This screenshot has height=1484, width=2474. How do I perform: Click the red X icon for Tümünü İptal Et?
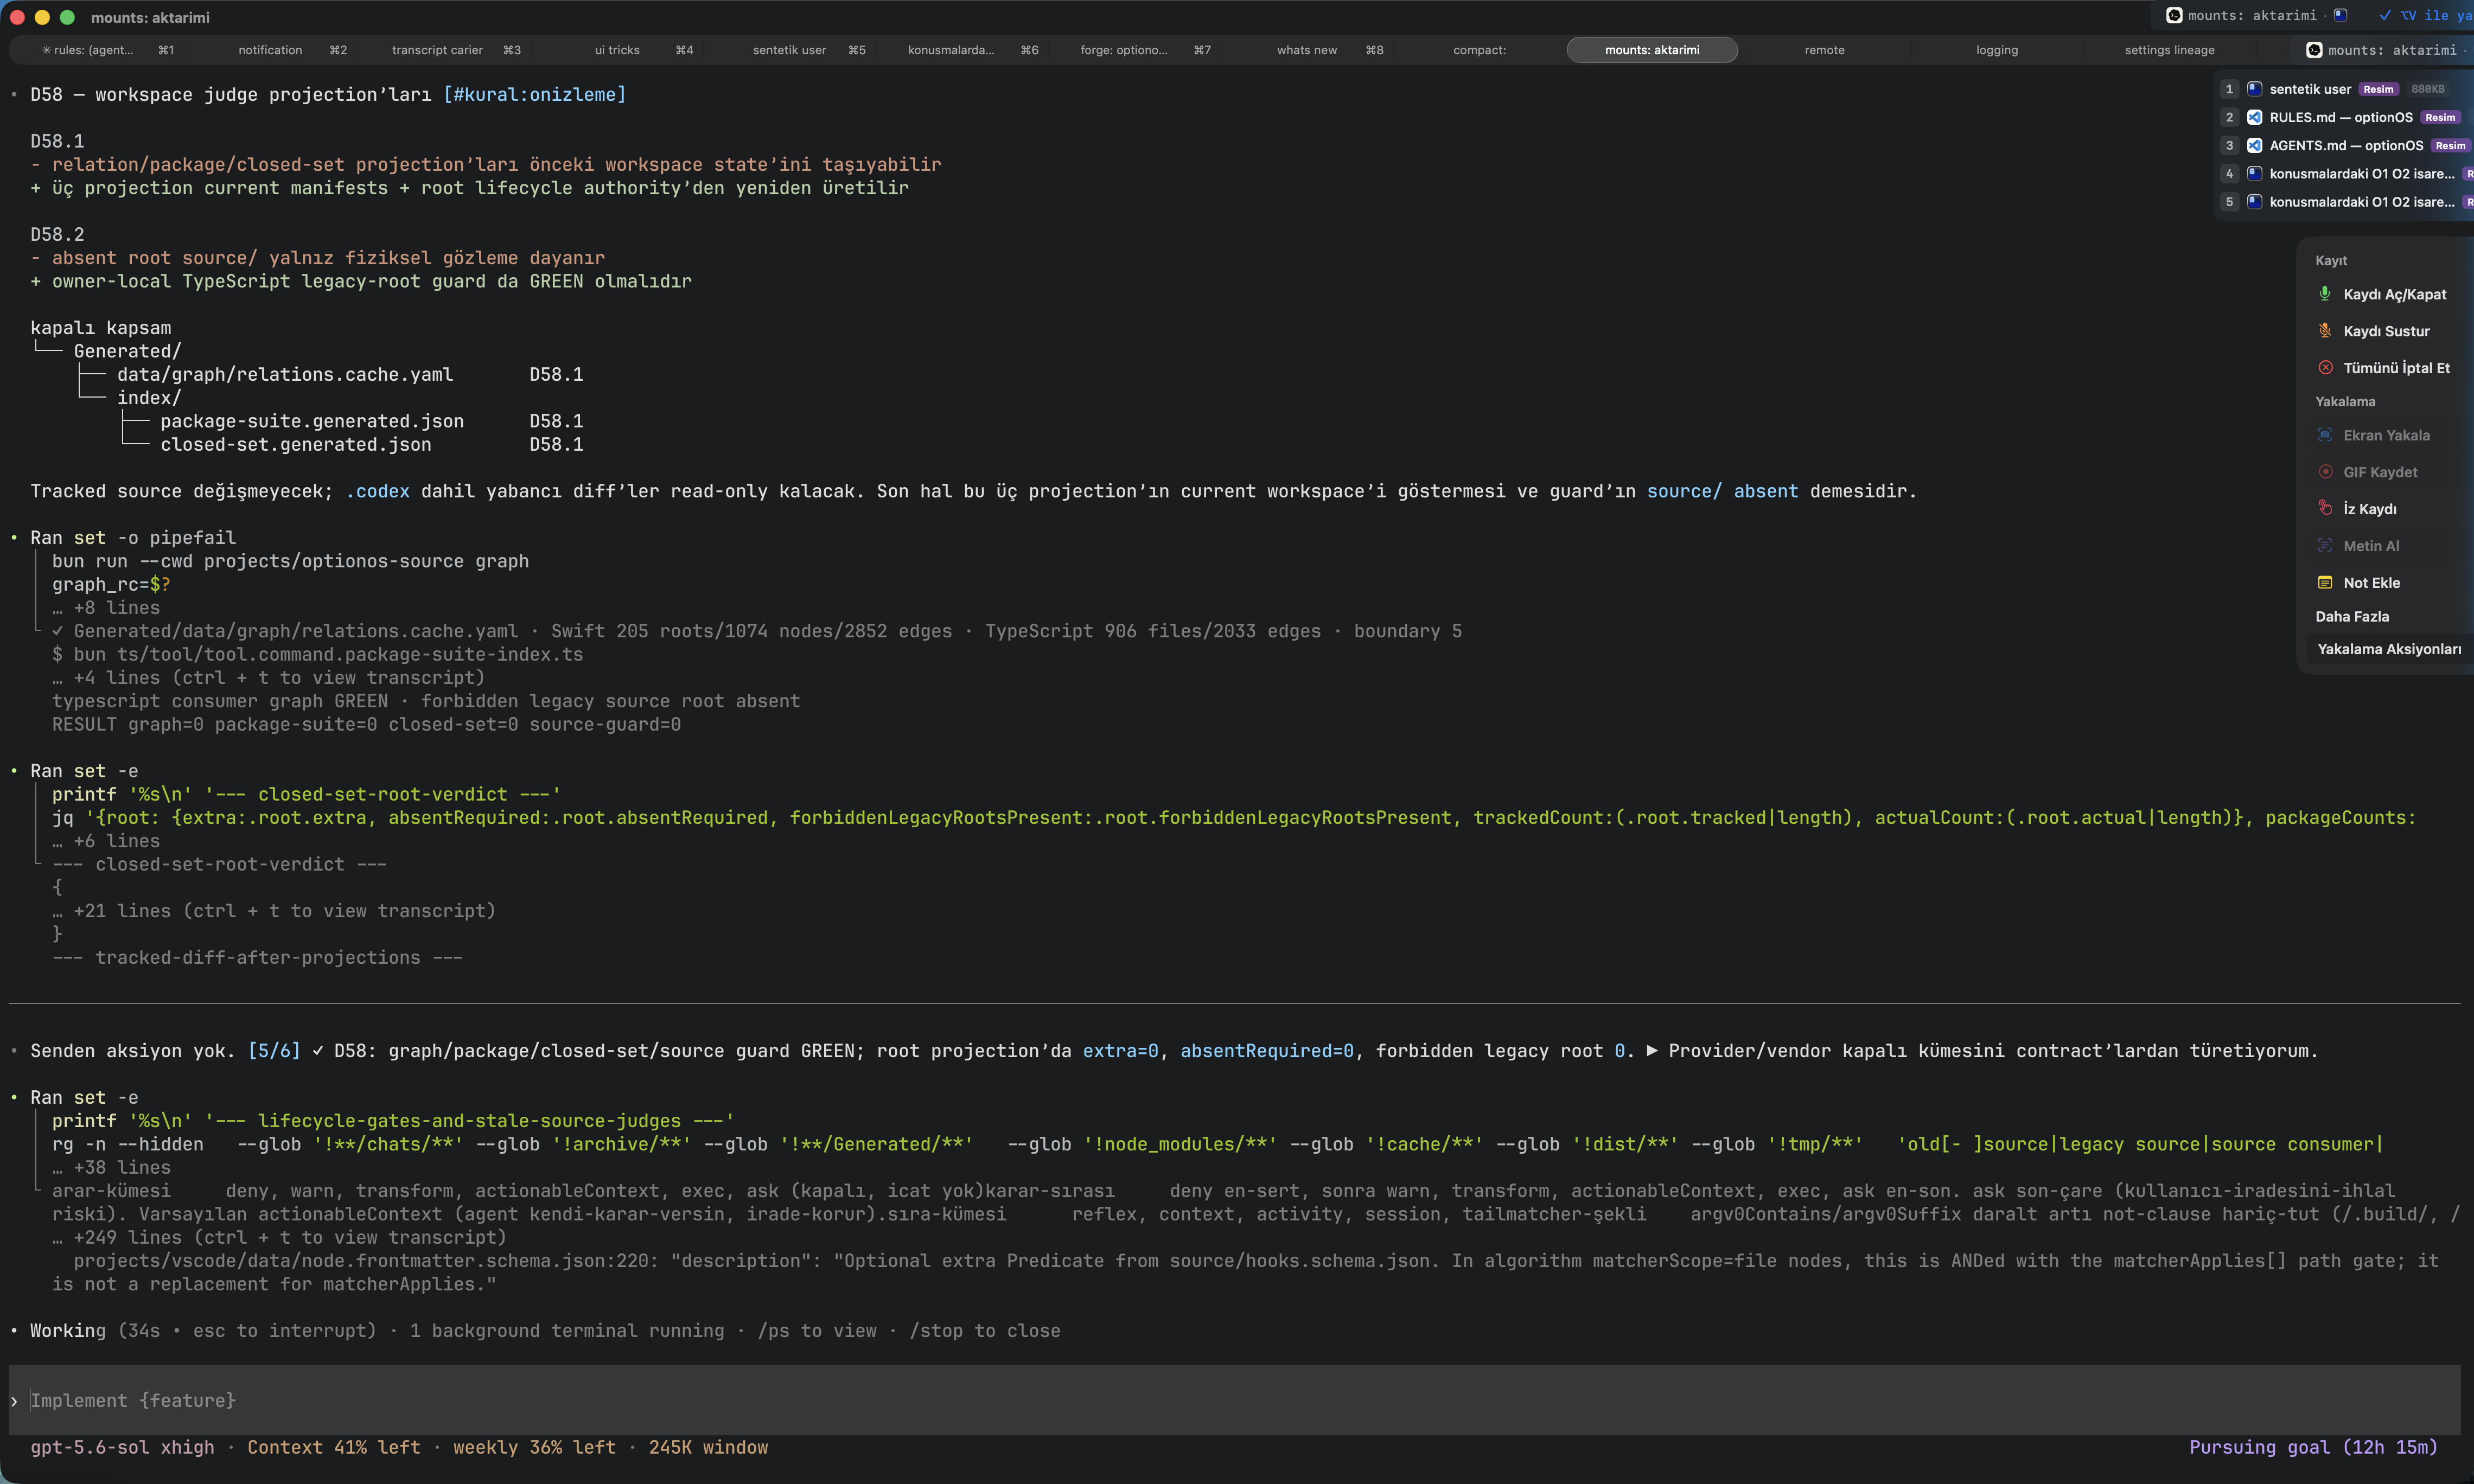(2325, 368)
